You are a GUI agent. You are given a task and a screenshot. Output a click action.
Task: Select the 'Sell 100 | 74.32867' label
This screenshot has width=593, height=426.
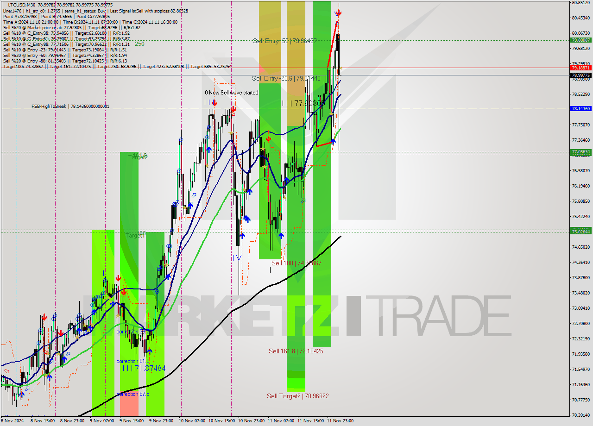point(296,263)
